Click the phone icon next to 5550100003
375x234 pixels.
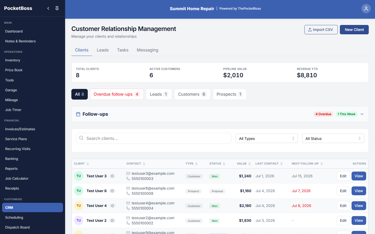[x=128, y=179]
